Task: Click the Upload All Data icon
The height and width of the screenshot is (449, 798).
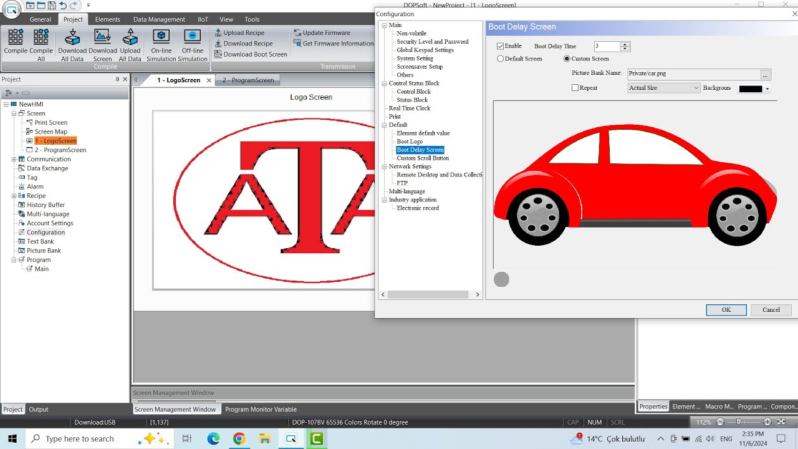Action: (x=130, y=46)
